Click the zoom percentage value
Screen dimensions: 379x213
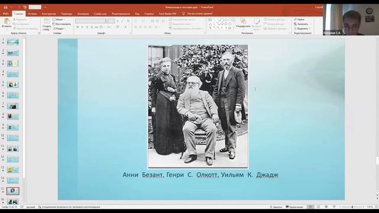click(370, 207)
